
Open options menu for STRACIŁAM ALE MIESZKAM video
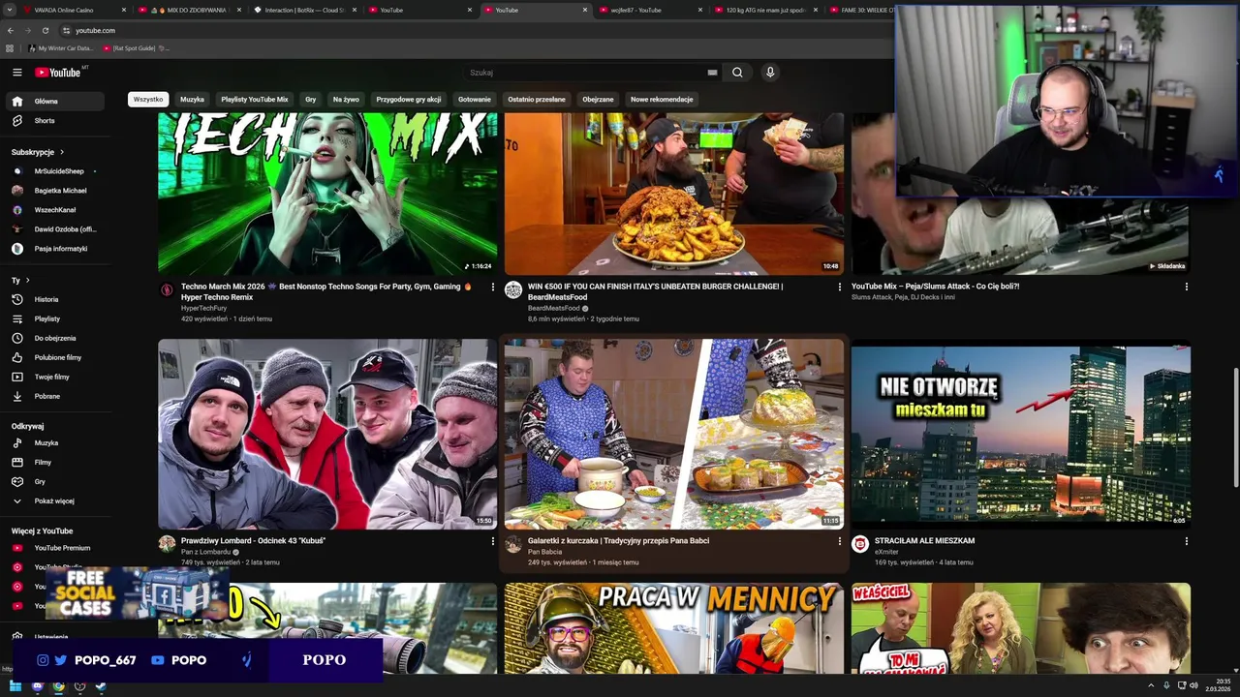point(1186,541)
